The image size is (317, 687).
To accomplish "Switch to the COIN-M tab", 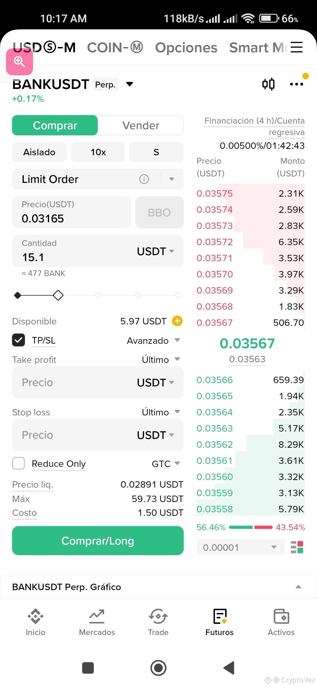I will [115, 48].
